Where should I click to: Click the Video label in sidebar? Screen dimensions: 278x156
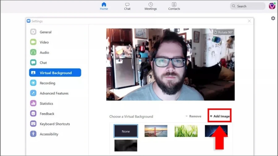point(44,42)
